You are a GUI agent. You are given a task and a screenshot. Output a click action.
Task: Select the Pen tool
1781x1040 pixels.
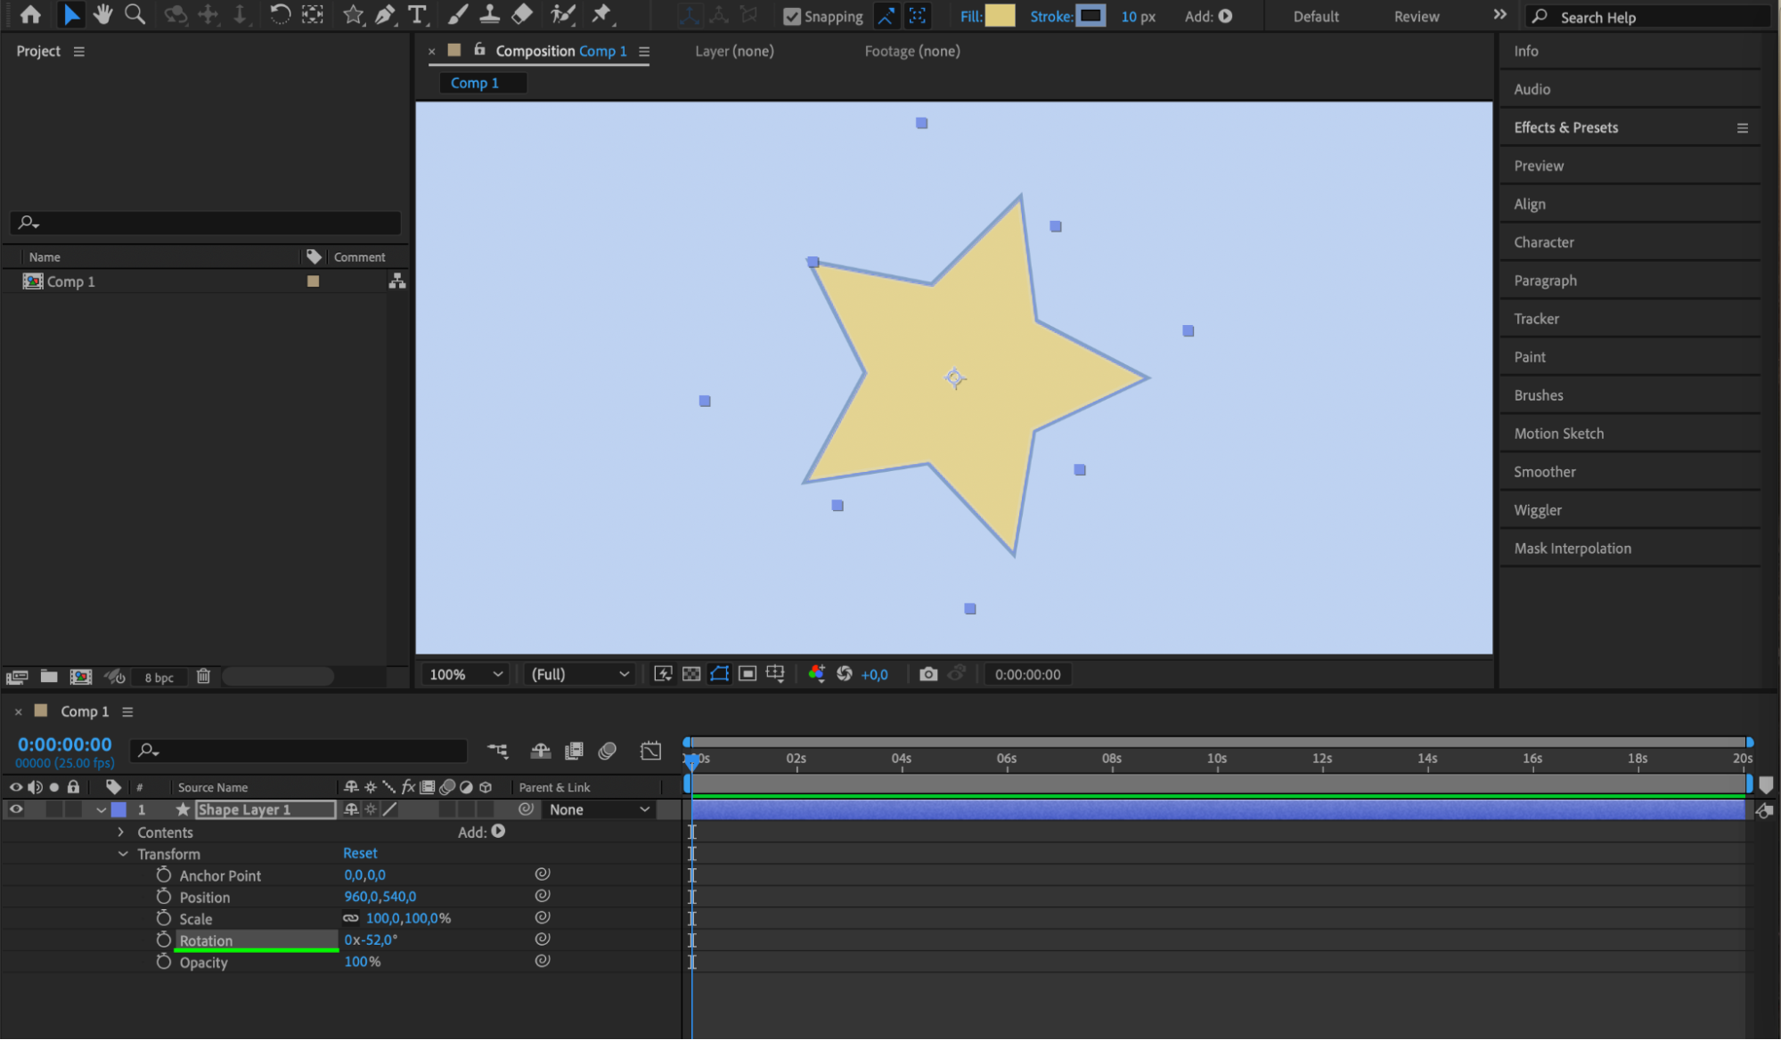click(x=385, y=14)
